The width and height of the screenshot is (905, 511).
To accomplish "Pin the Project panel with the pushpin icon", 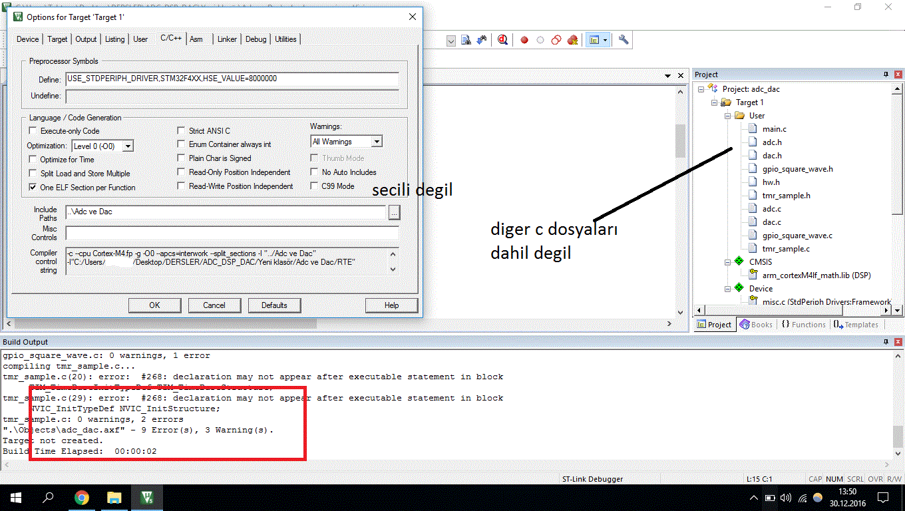I will (x=886, y=75).
